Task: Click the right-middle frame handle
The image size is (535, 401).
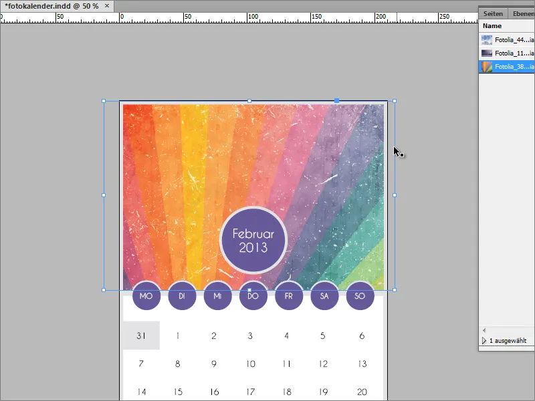Action: 395,195
